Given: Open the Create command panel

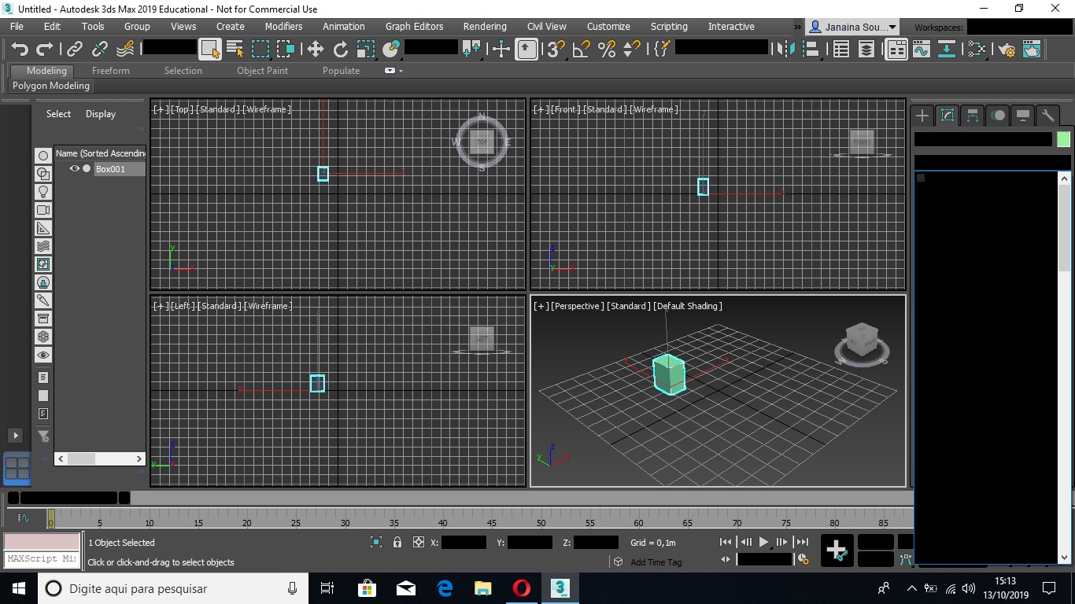Looking at the screenshot, I should click(922, 116).
